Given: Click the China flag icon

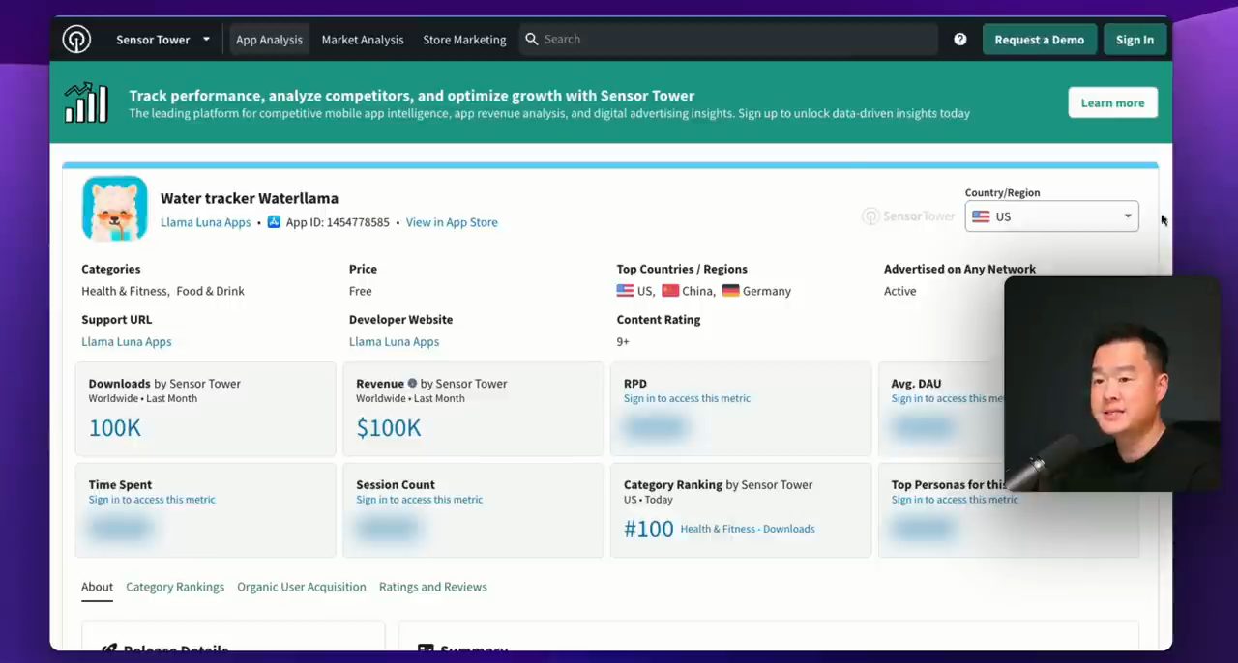Looking at the screenshot, I should tap(670, 291).
